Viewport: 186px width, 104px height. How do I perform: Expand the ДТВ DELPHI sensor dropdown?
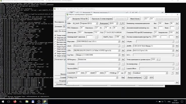pos(119,51)
